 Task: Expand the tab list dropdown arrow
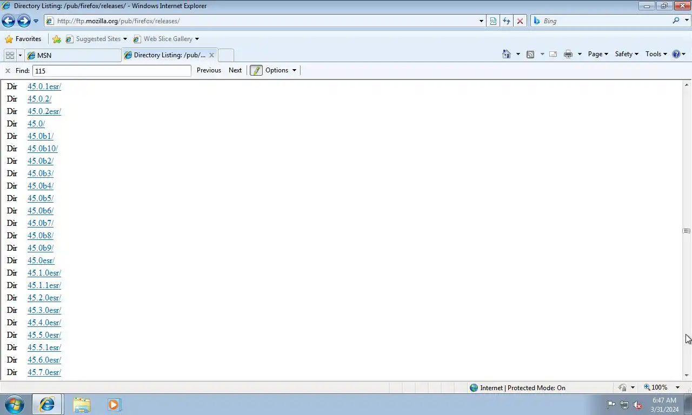click(x=20, y=55)
